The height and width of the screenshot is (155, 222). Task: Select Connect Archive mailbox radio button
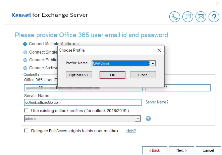[x=25, y=68]
